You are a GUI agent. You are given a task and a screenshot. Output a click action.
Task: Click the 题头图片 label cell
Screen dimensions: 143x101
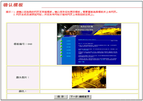tap(23, 78)
